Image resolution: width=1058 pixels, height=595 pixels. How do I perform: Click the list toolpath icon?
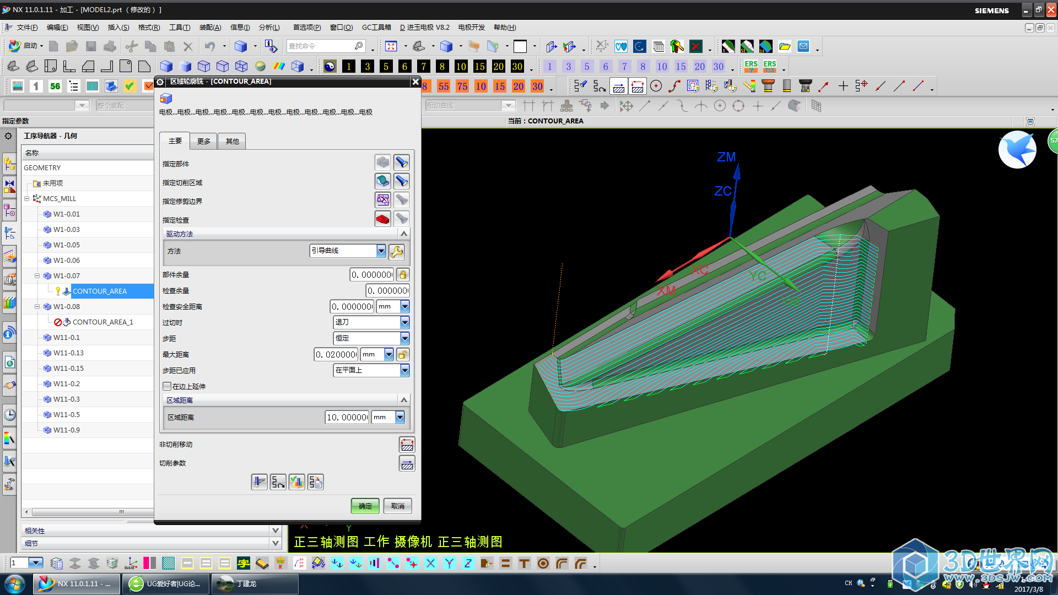(x=315, y=482)
